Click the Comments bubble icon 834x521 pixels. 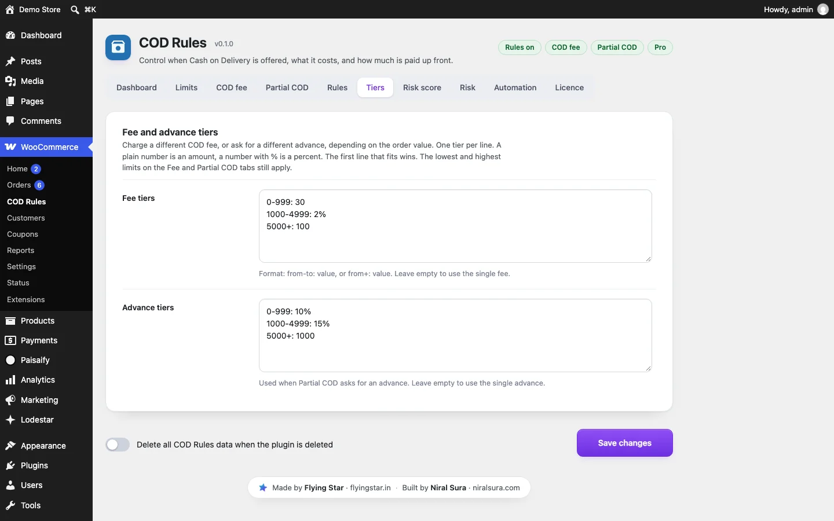coord(10,121)
